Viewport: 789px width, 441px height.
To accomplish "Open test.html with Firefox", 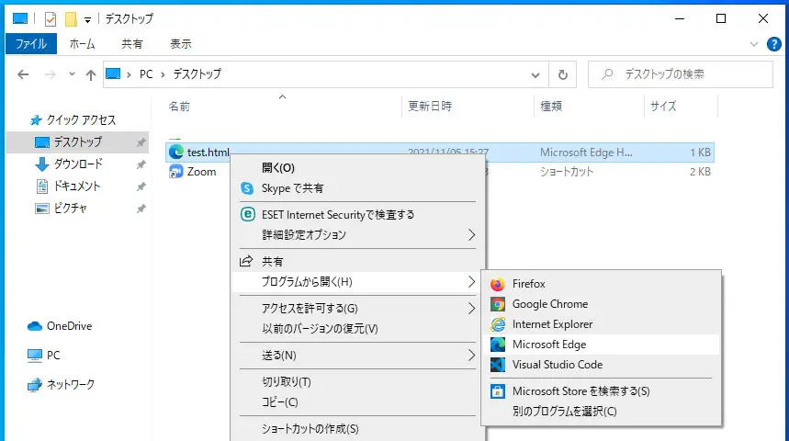I will [x=601, y=284].
